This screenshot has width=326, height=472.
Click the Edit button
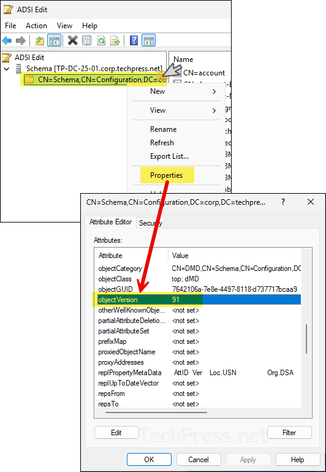point(116,433)
